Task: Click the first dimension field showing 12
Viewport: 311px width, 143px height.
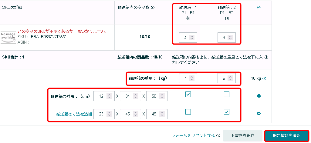Action: [101, 97]
